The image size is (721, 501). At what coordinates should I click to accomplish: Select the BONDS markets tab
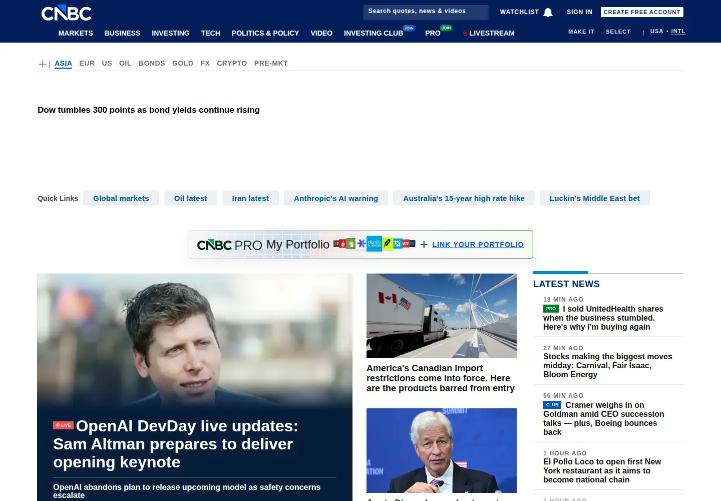pyautogui.click(x=152, y=63)
